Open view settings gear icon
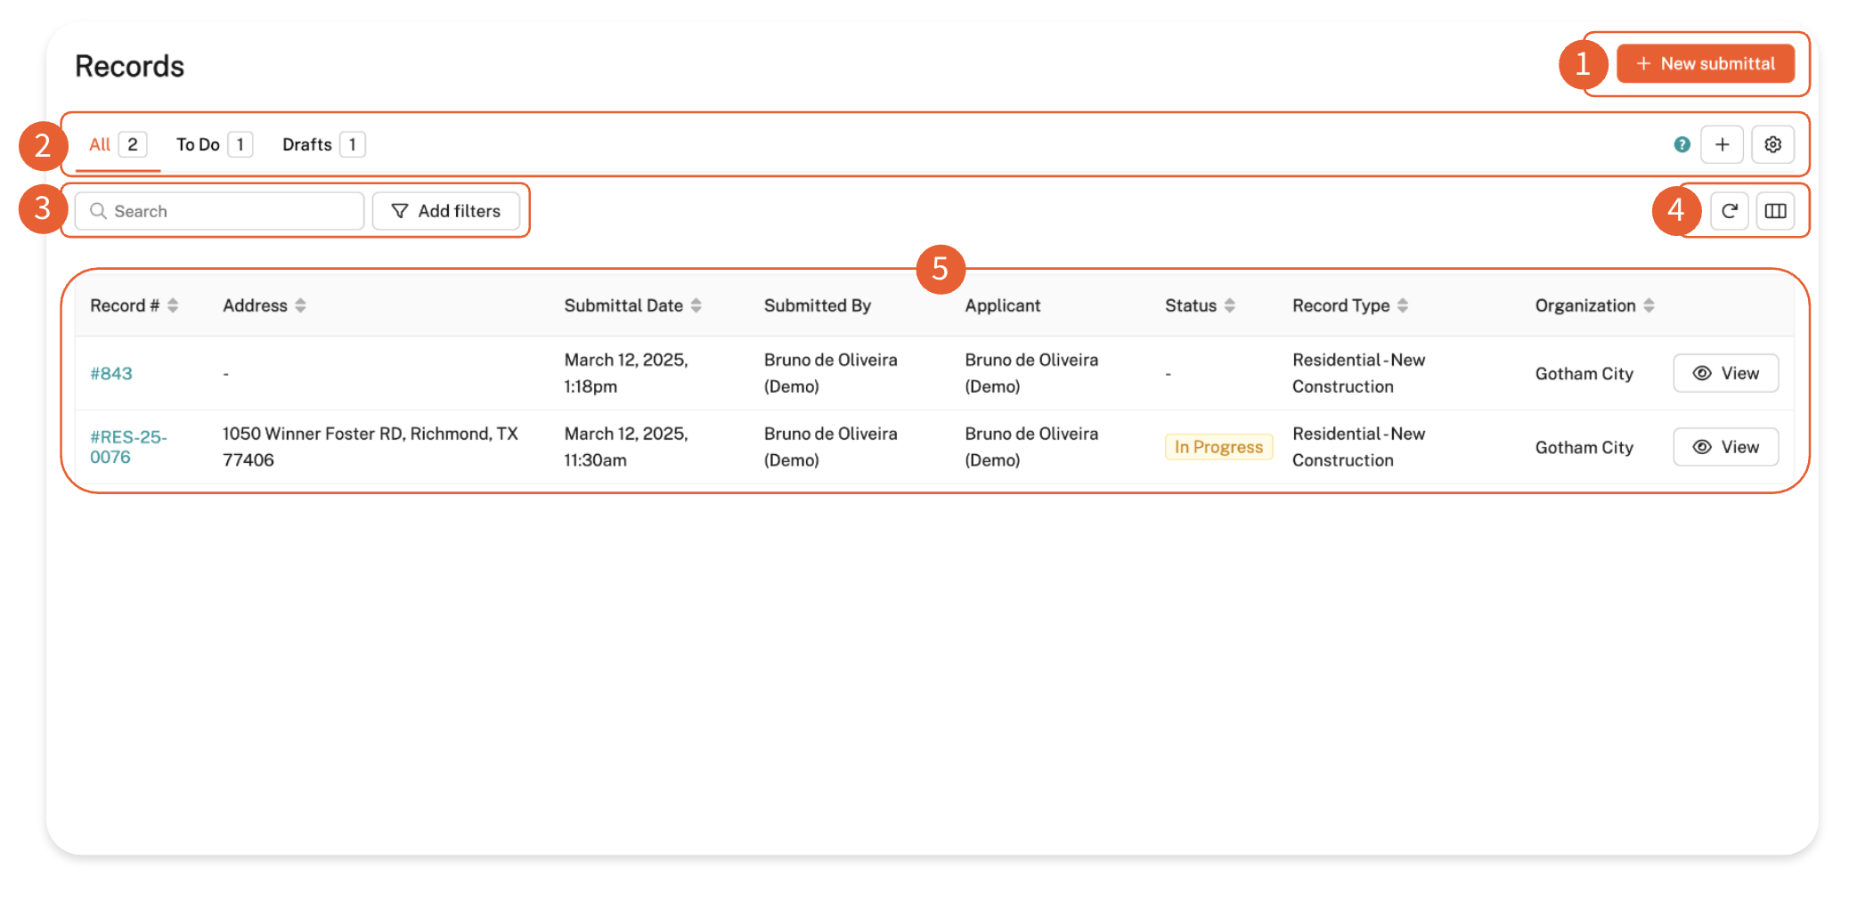This screenshot has width=1849, height=901. pos(1772,144)
